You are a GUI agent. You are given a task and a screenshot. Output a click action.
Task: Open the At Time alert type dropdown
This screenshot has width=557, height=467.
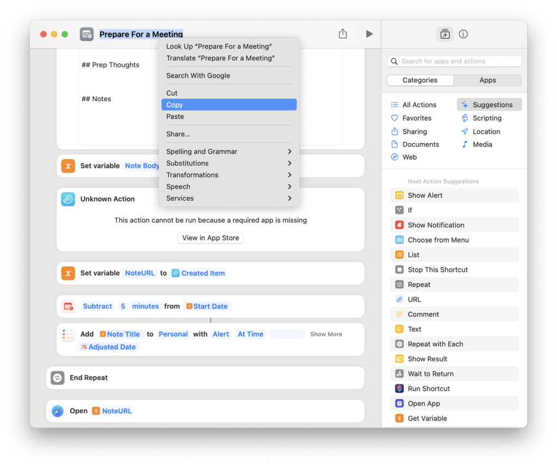point(250,334)
